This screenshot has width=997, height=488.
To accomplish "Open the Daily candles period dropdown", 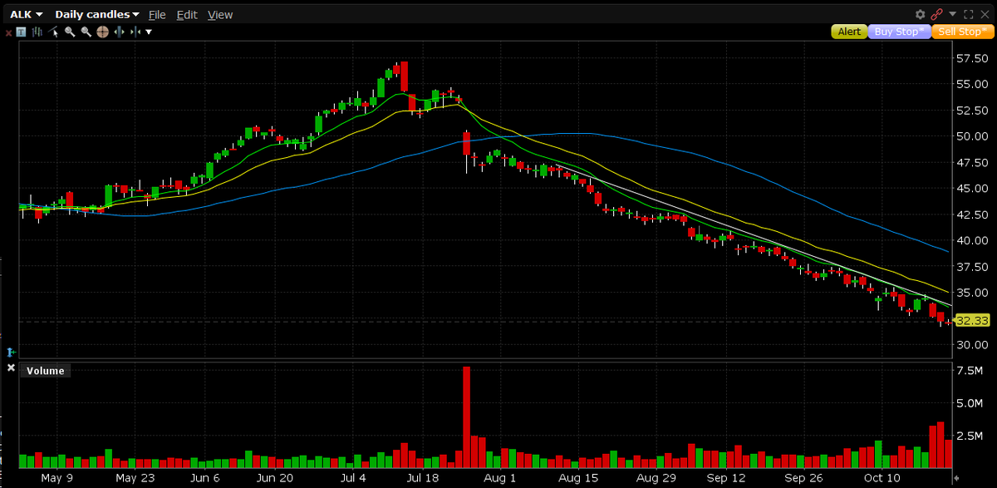I will point(97,14).
